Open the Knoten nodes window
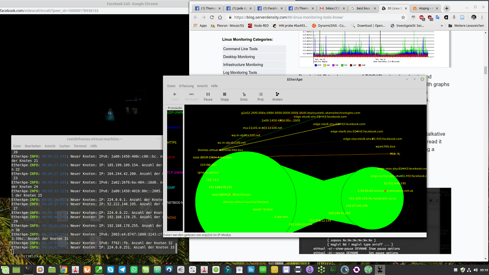The image size is (489, 275). [x=277, y=96]
